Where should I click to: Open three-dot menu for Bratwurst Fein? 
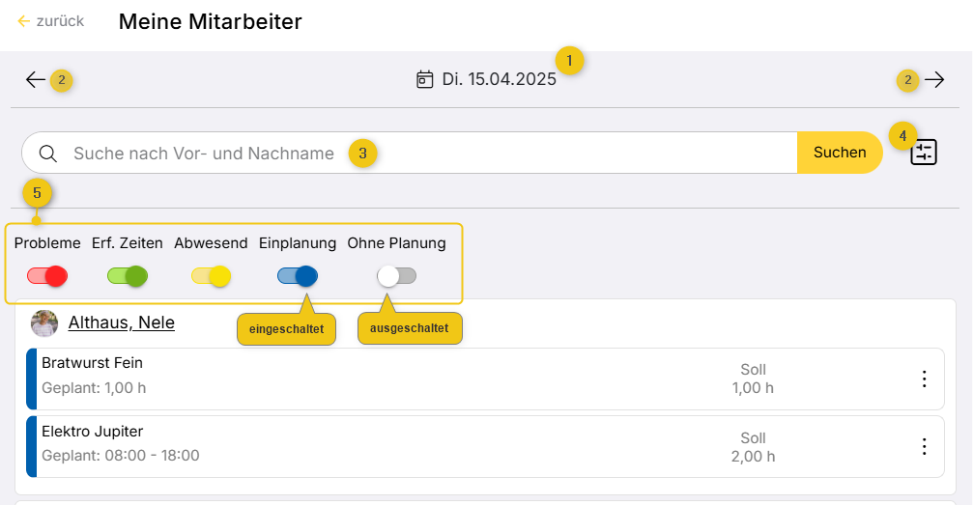pyautogui.click(x=924, y=379)
